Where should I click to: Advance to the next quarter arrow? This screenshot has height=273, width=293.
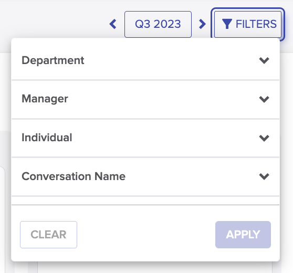tap(202, 24)
